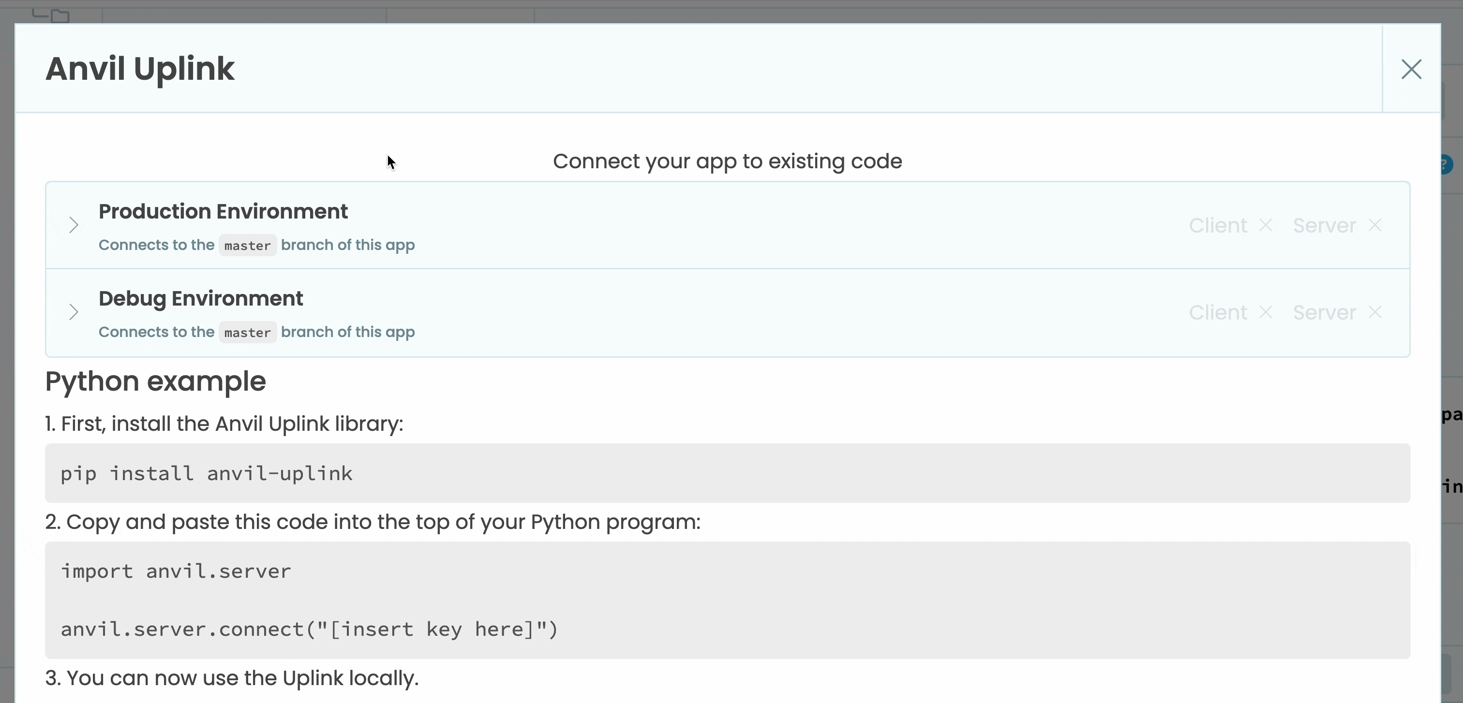The height and width of the screenshot is (703, 1463).
Task: Select the Debug Environment heading
Action: [200, 298]
